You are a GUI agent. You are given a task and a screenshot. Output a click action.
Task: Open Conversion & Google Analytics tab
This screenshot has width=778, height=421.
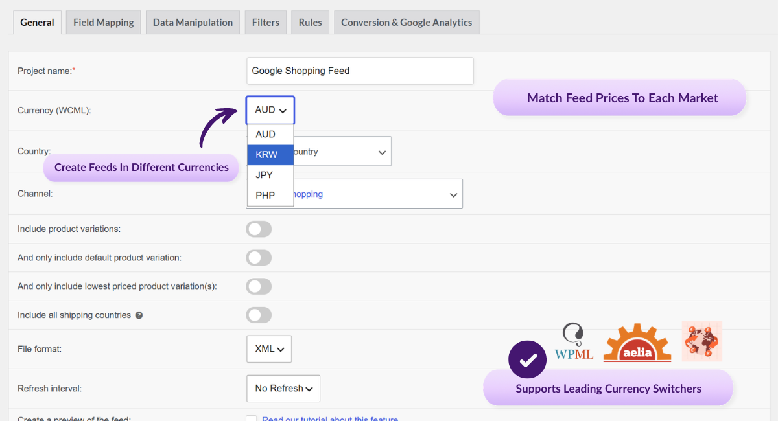[407, 22]
